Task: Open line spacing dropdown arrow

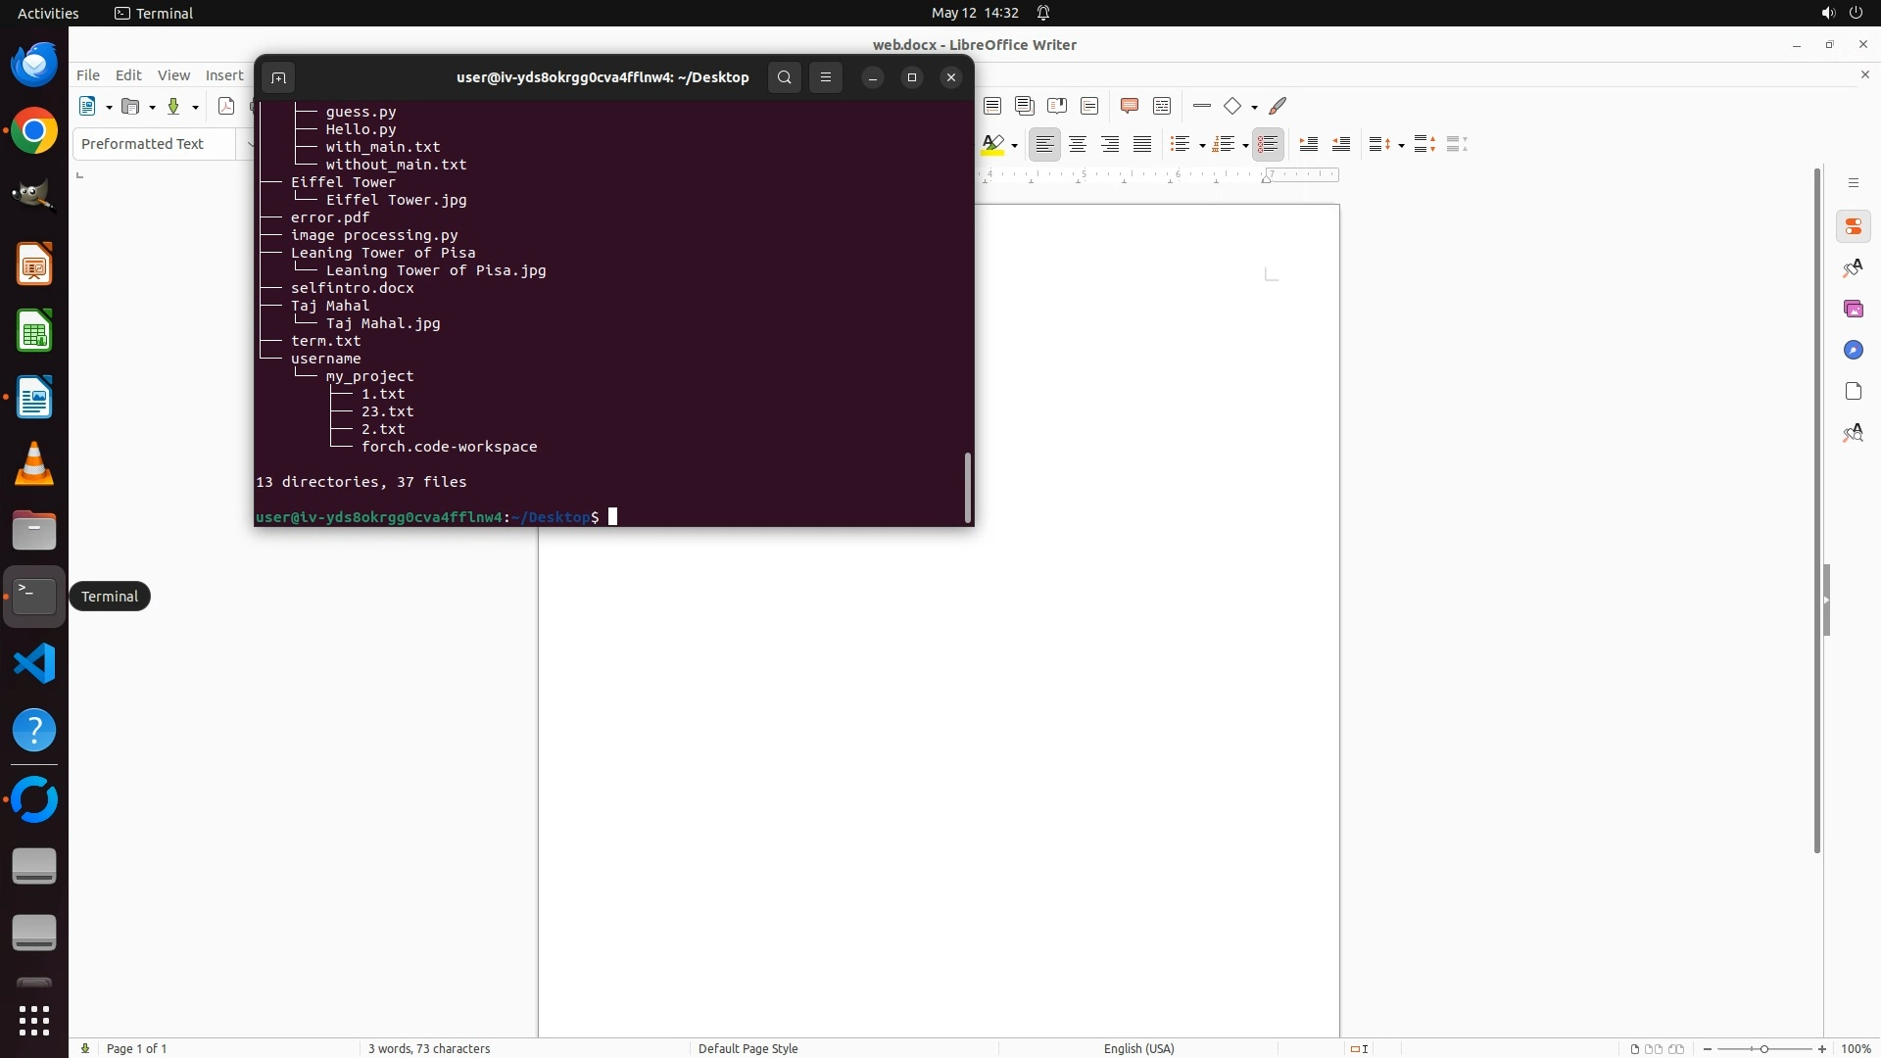Action: click(x=1401, y=145)
